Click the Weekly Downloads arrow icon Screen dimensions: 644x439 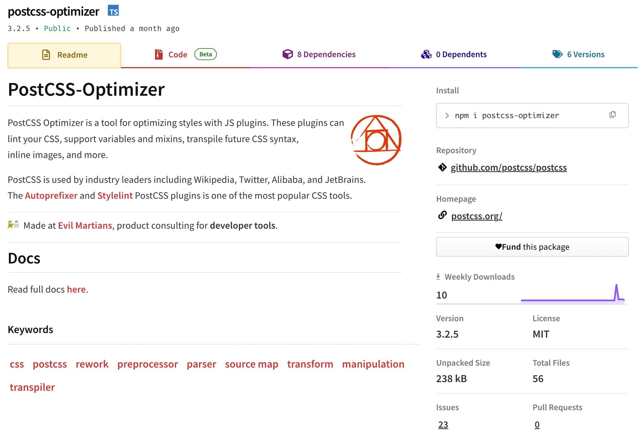click(438, 276)
